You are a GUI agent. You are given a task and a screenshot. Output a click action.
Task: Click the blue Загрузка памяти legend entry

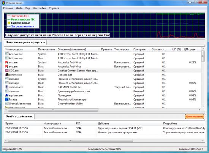[x=21, y=26]
